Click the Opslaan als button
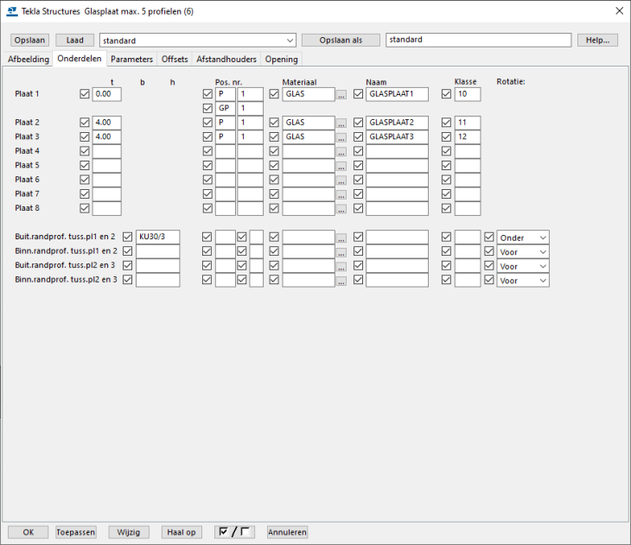631x545 pixels. 341,41
